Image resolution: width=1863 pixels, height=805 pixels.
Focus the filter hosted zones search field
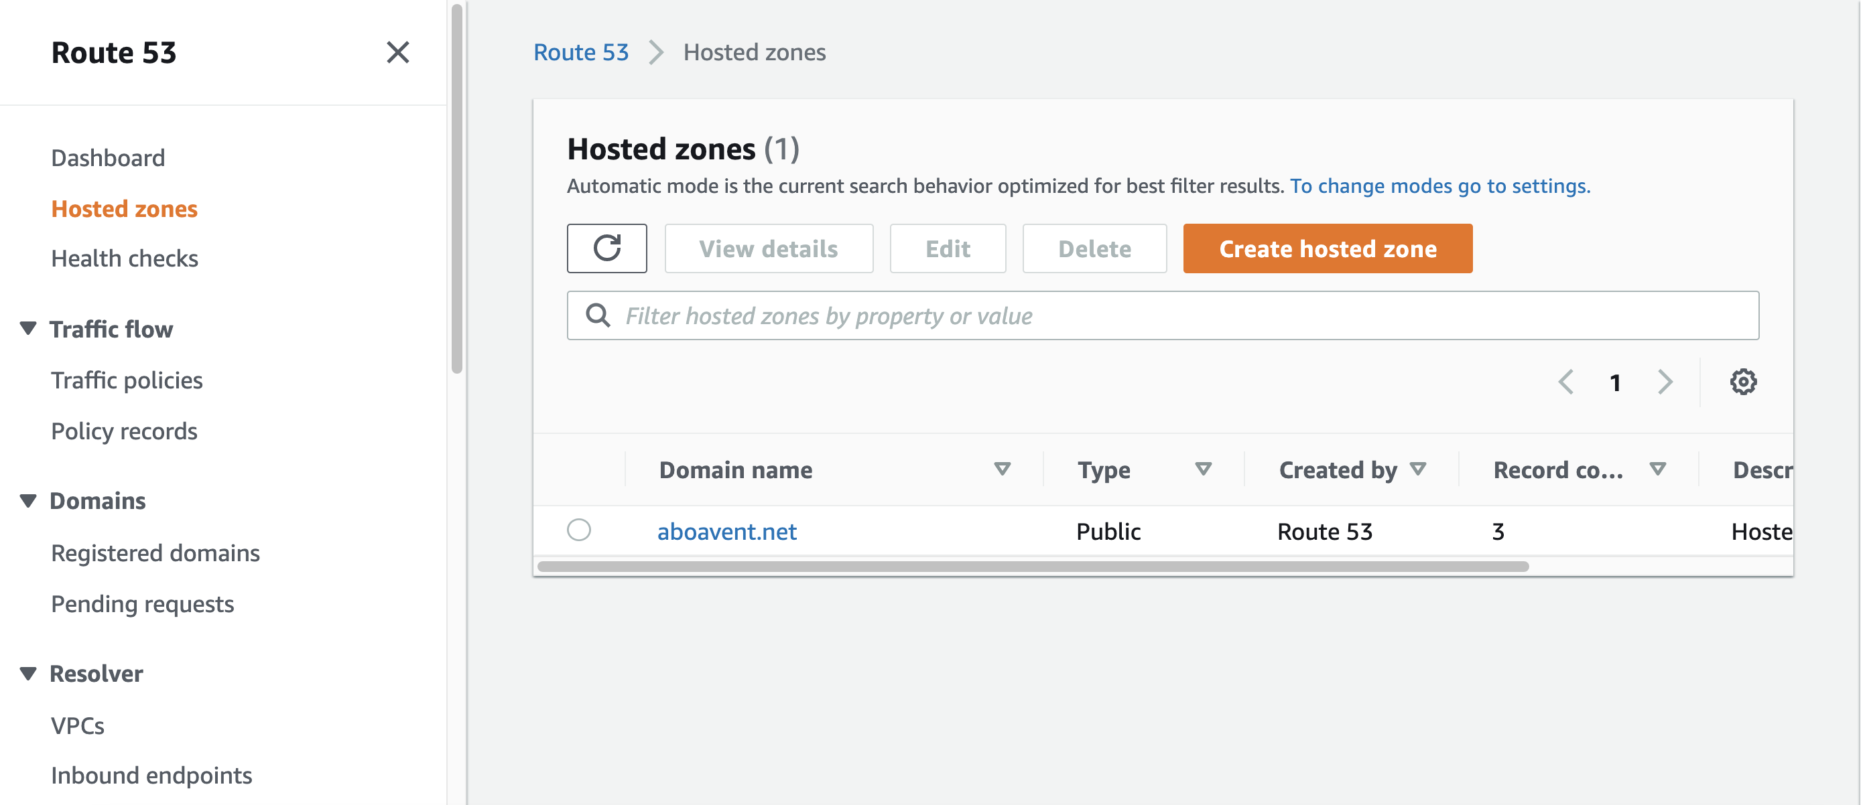tap(1186, 316)
